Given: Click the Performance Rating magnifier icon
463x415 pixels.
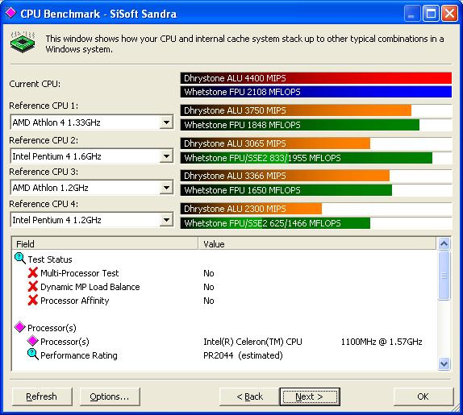Looking at the screenshot, I should (33, 355).
